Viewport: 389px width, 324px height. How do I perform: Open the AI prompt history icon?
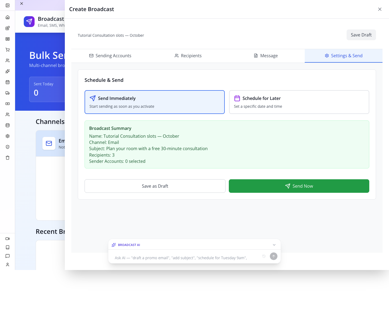[264, 256]
